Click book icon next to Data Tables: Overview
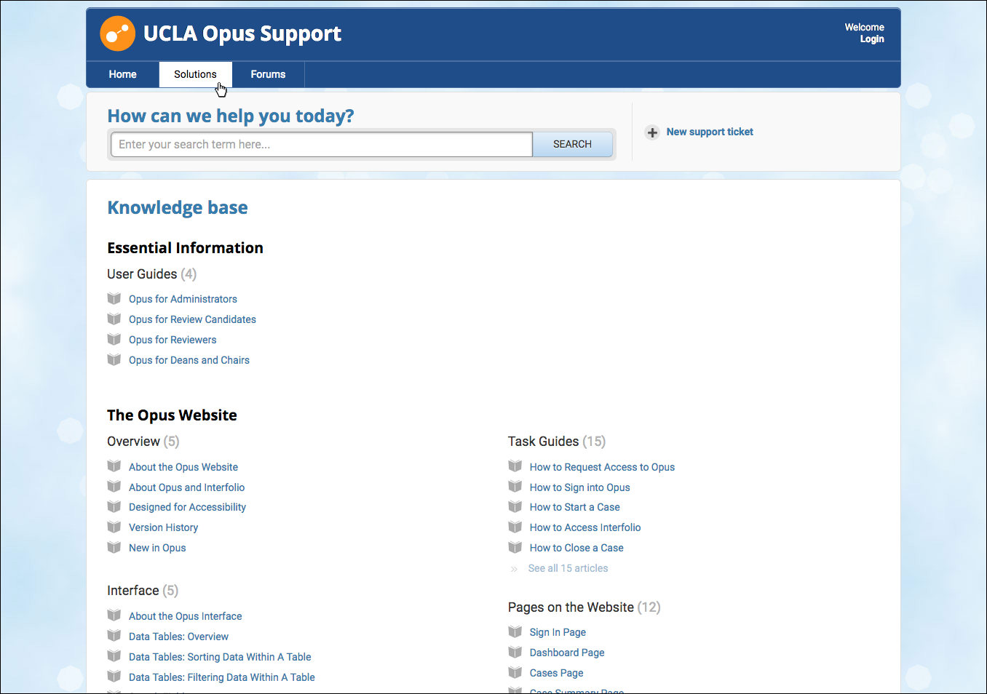The width and height of the screenshot is (987, 694). pyautogui.click(x=114, y=636)
